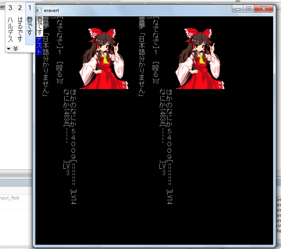281x249 pixels.
Task: Click the eravert title bar text
Action: tap(52, 10)
